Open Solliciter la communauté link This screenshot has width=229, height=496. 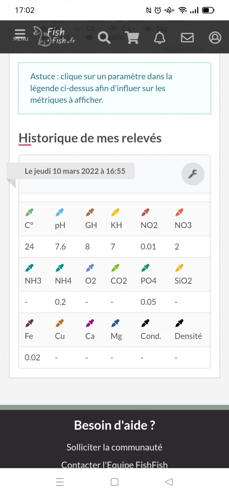click(114, 447)
